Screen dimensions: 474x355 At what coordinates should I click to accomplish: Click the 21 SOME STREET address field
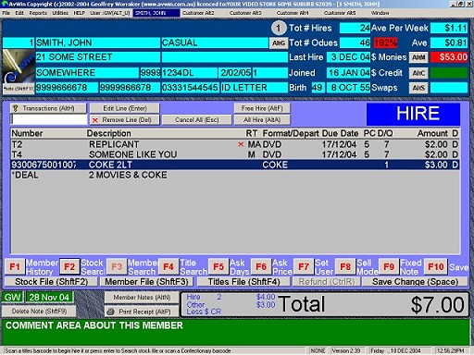(x=98, y=57)
